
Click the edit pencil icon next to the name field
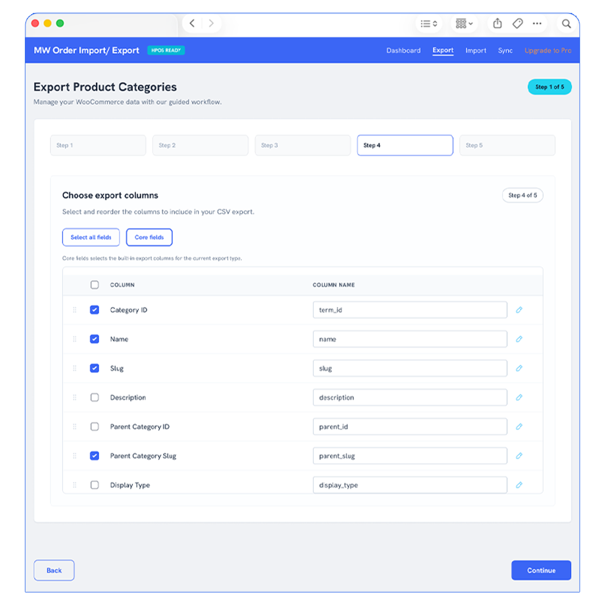(519, 339)
